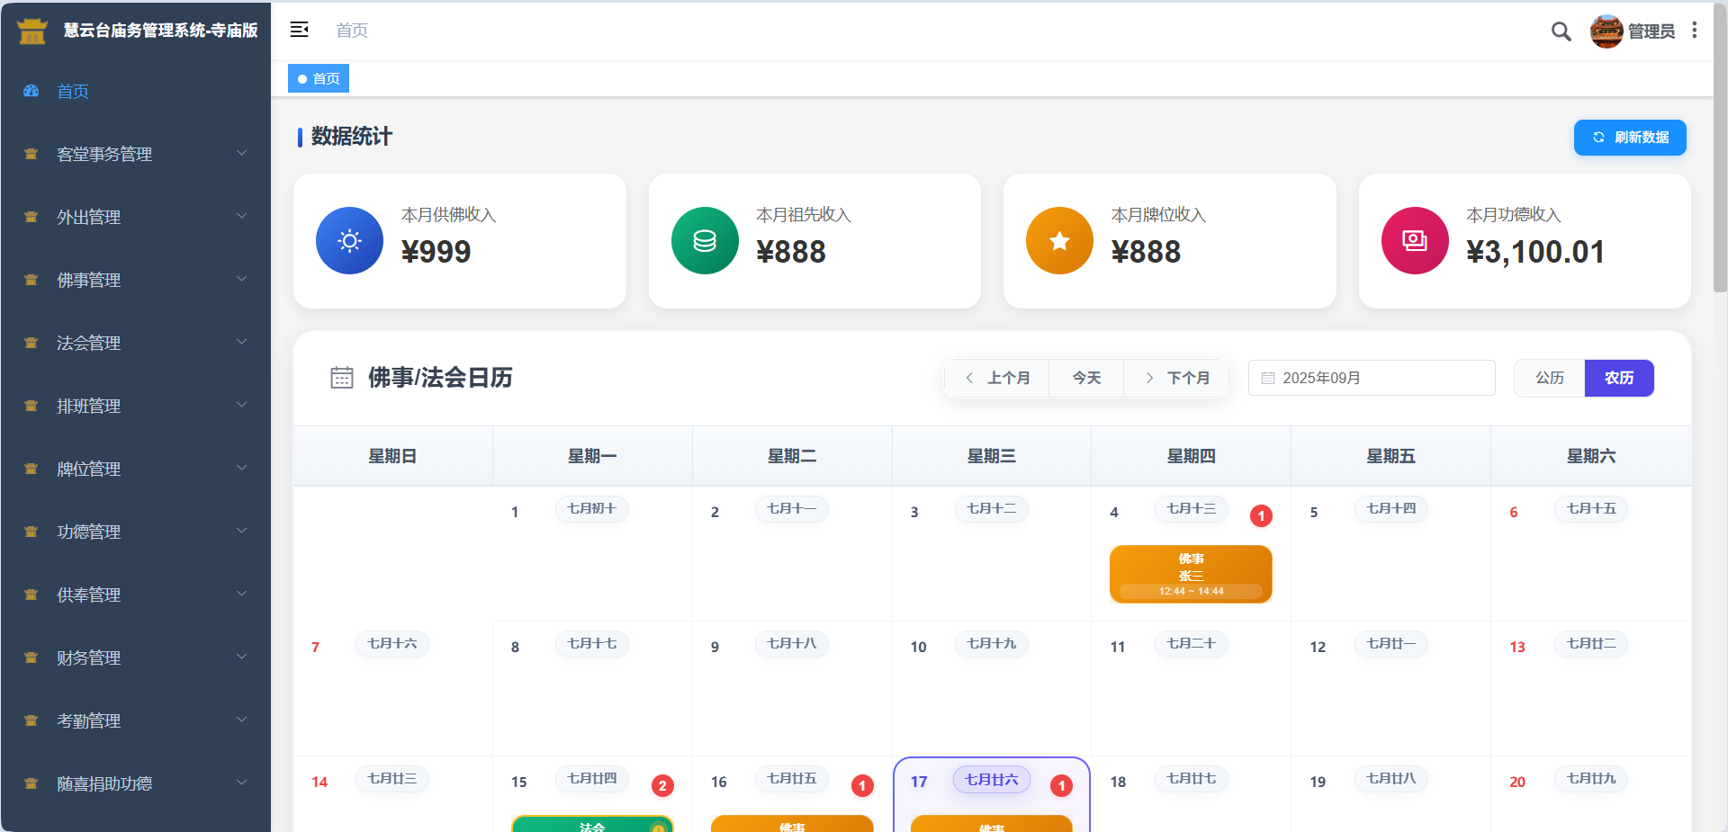Click the pink merit income icon

[x=1414, y=241]
